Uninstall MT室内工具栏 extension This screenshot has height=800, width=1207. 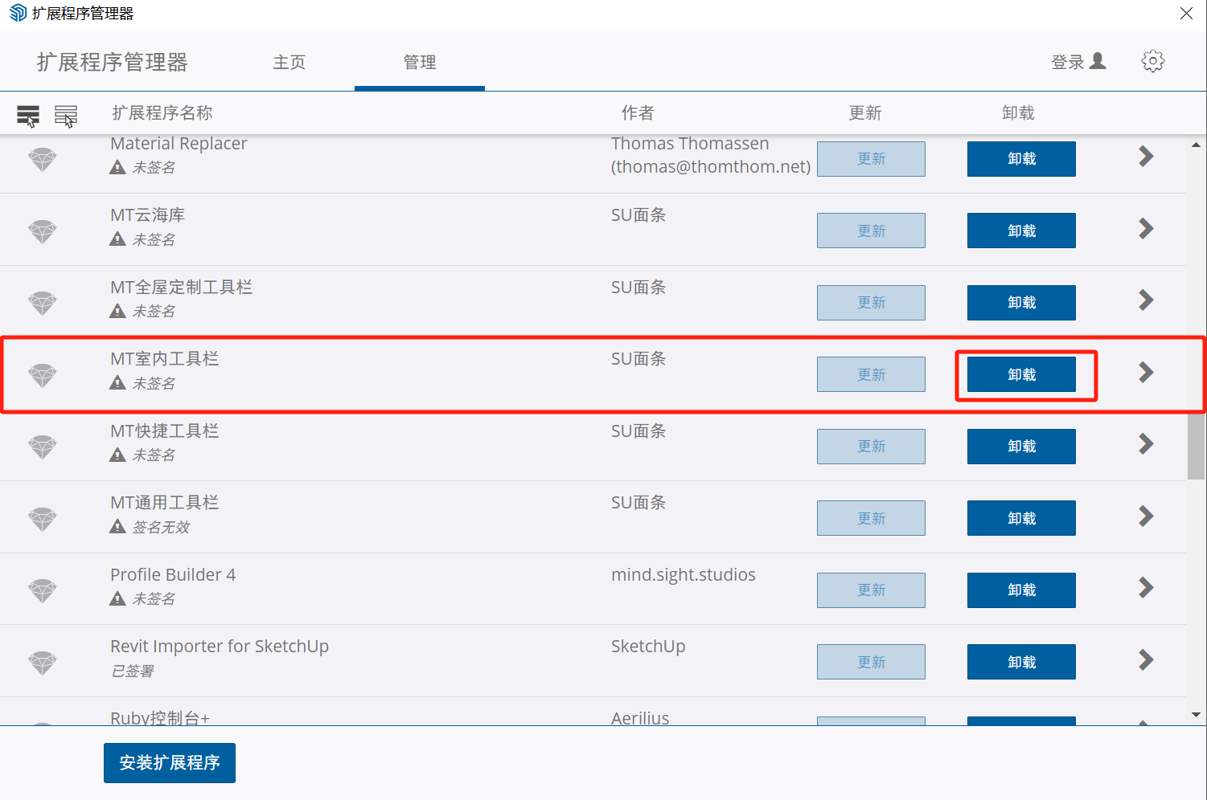[1021, 374]
